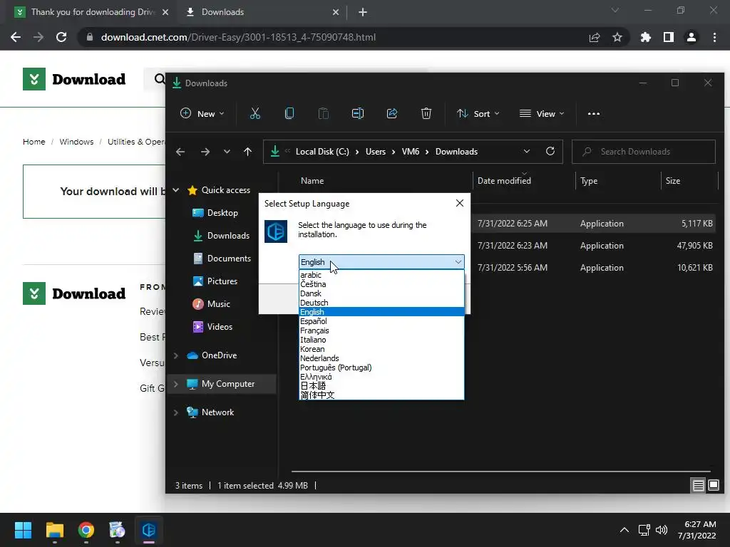Screen dimensions: 730x547
Task: Refresh the Downloads folder view
Action: click(x=550, y=151)
